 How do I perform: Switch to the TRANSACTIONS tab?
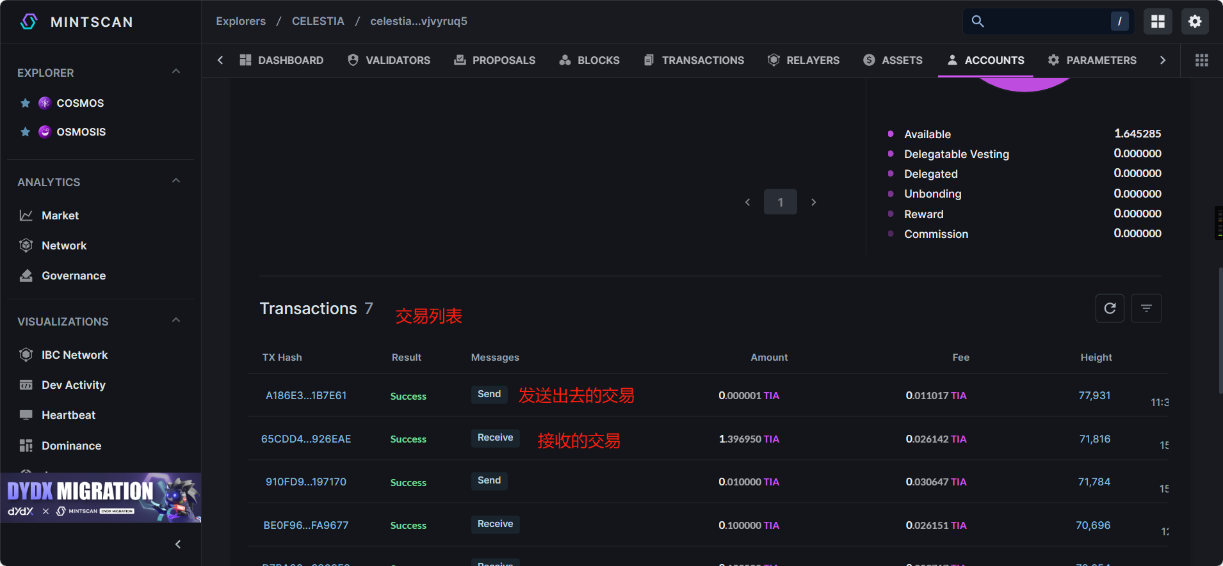point(694,60)
